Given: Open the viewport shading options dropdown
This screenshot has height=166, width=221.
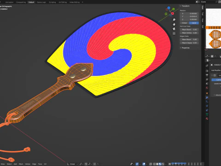Looking at the screenshot, I should pos(166,164).
